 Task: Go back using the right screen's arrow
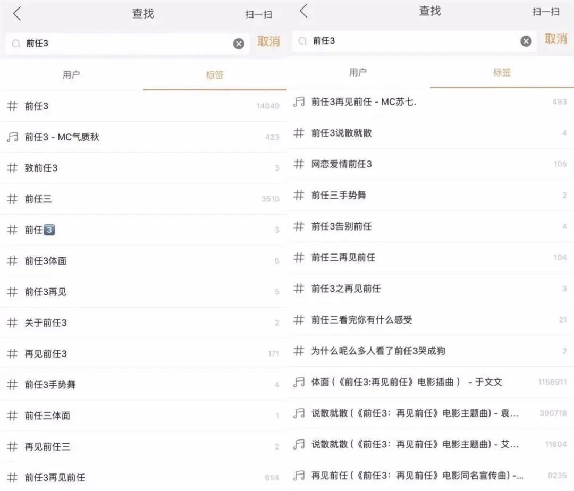(303, 11)
